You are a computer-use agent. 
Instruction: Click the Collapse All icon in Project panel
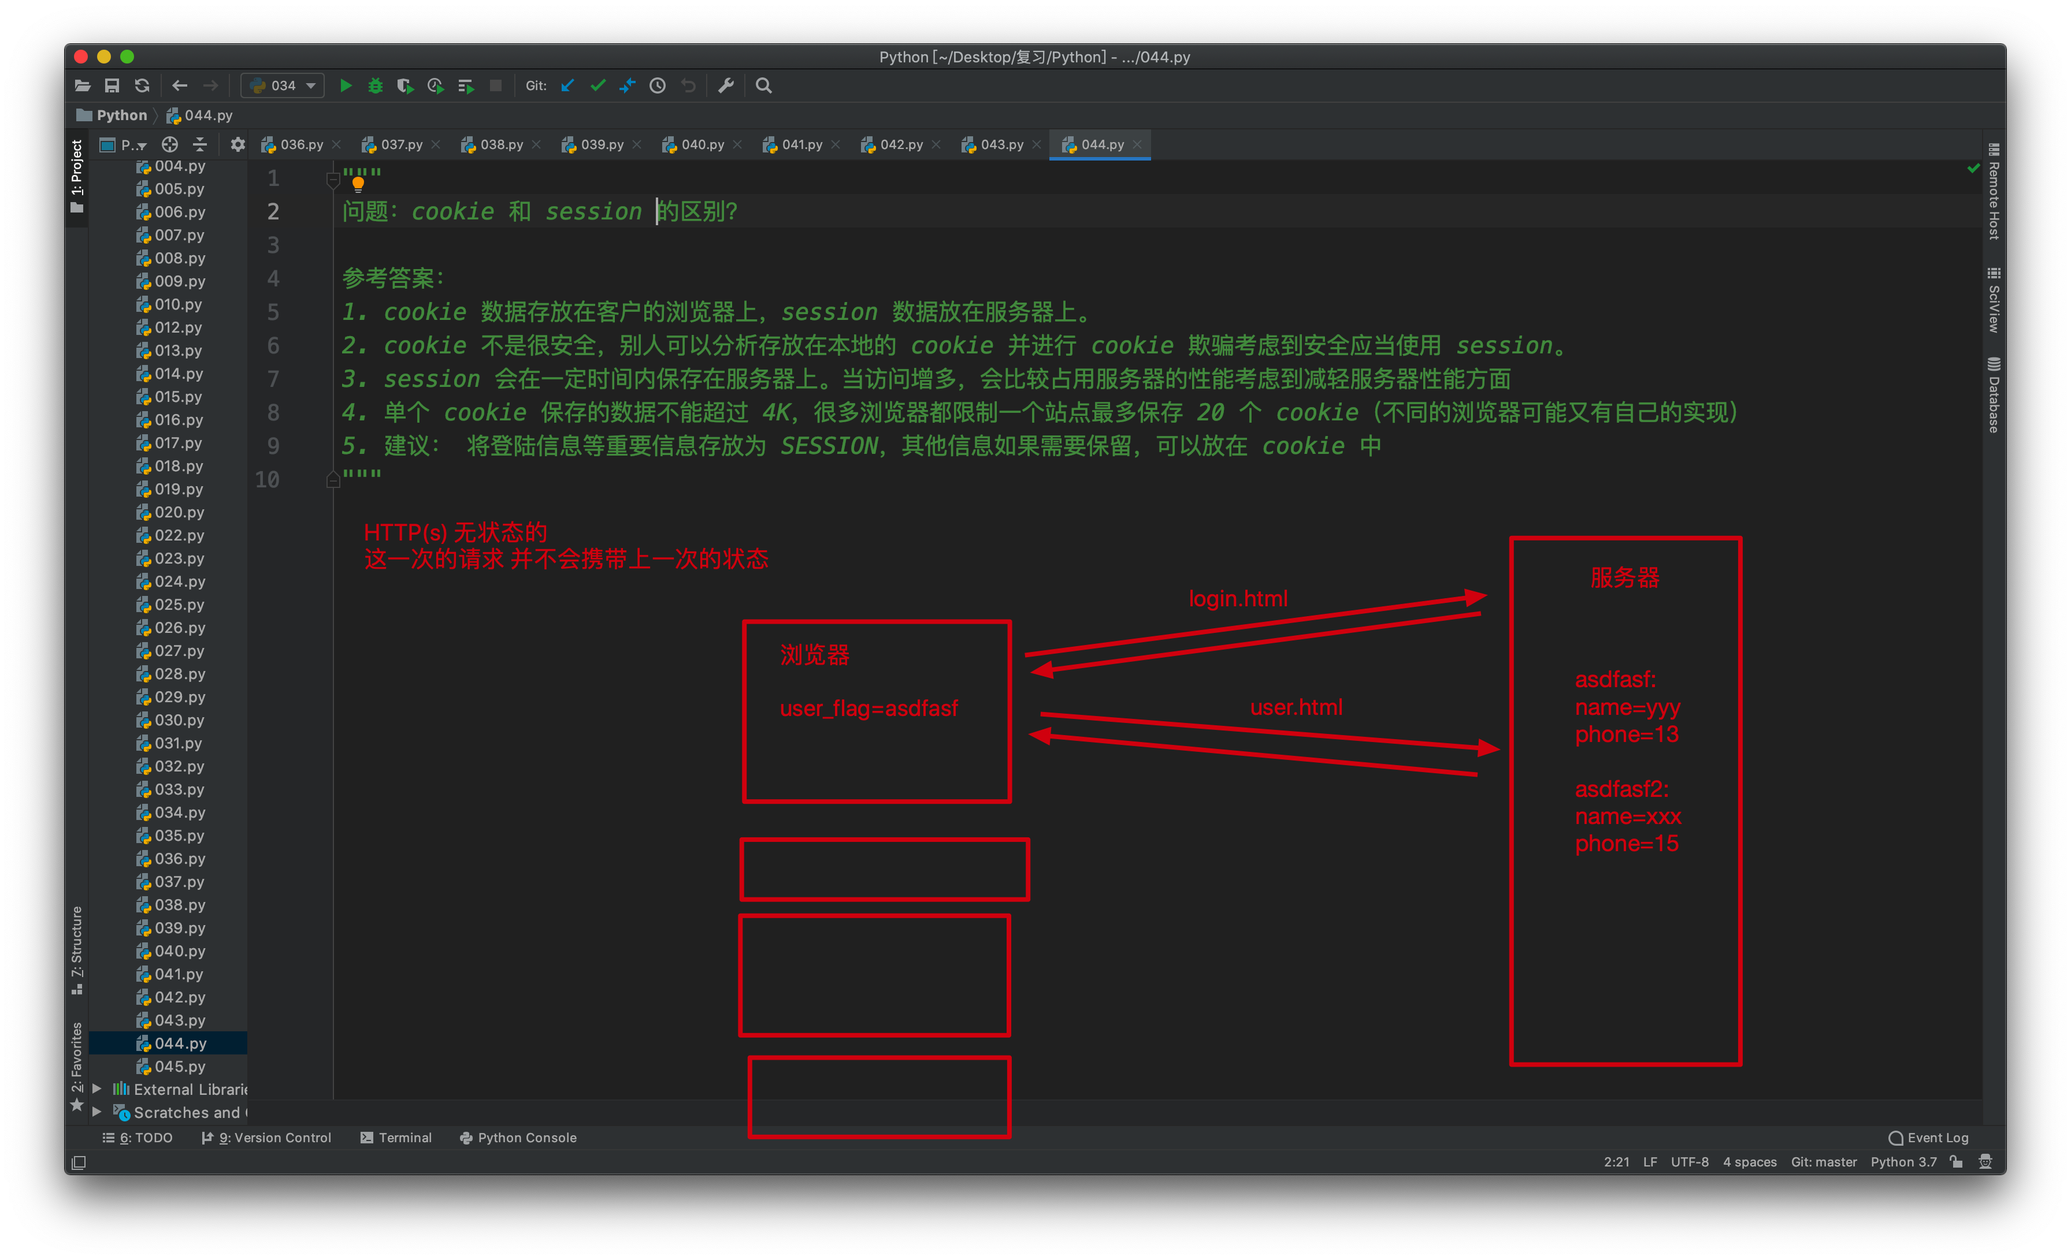pyautogui.click(x=200, y=146)
